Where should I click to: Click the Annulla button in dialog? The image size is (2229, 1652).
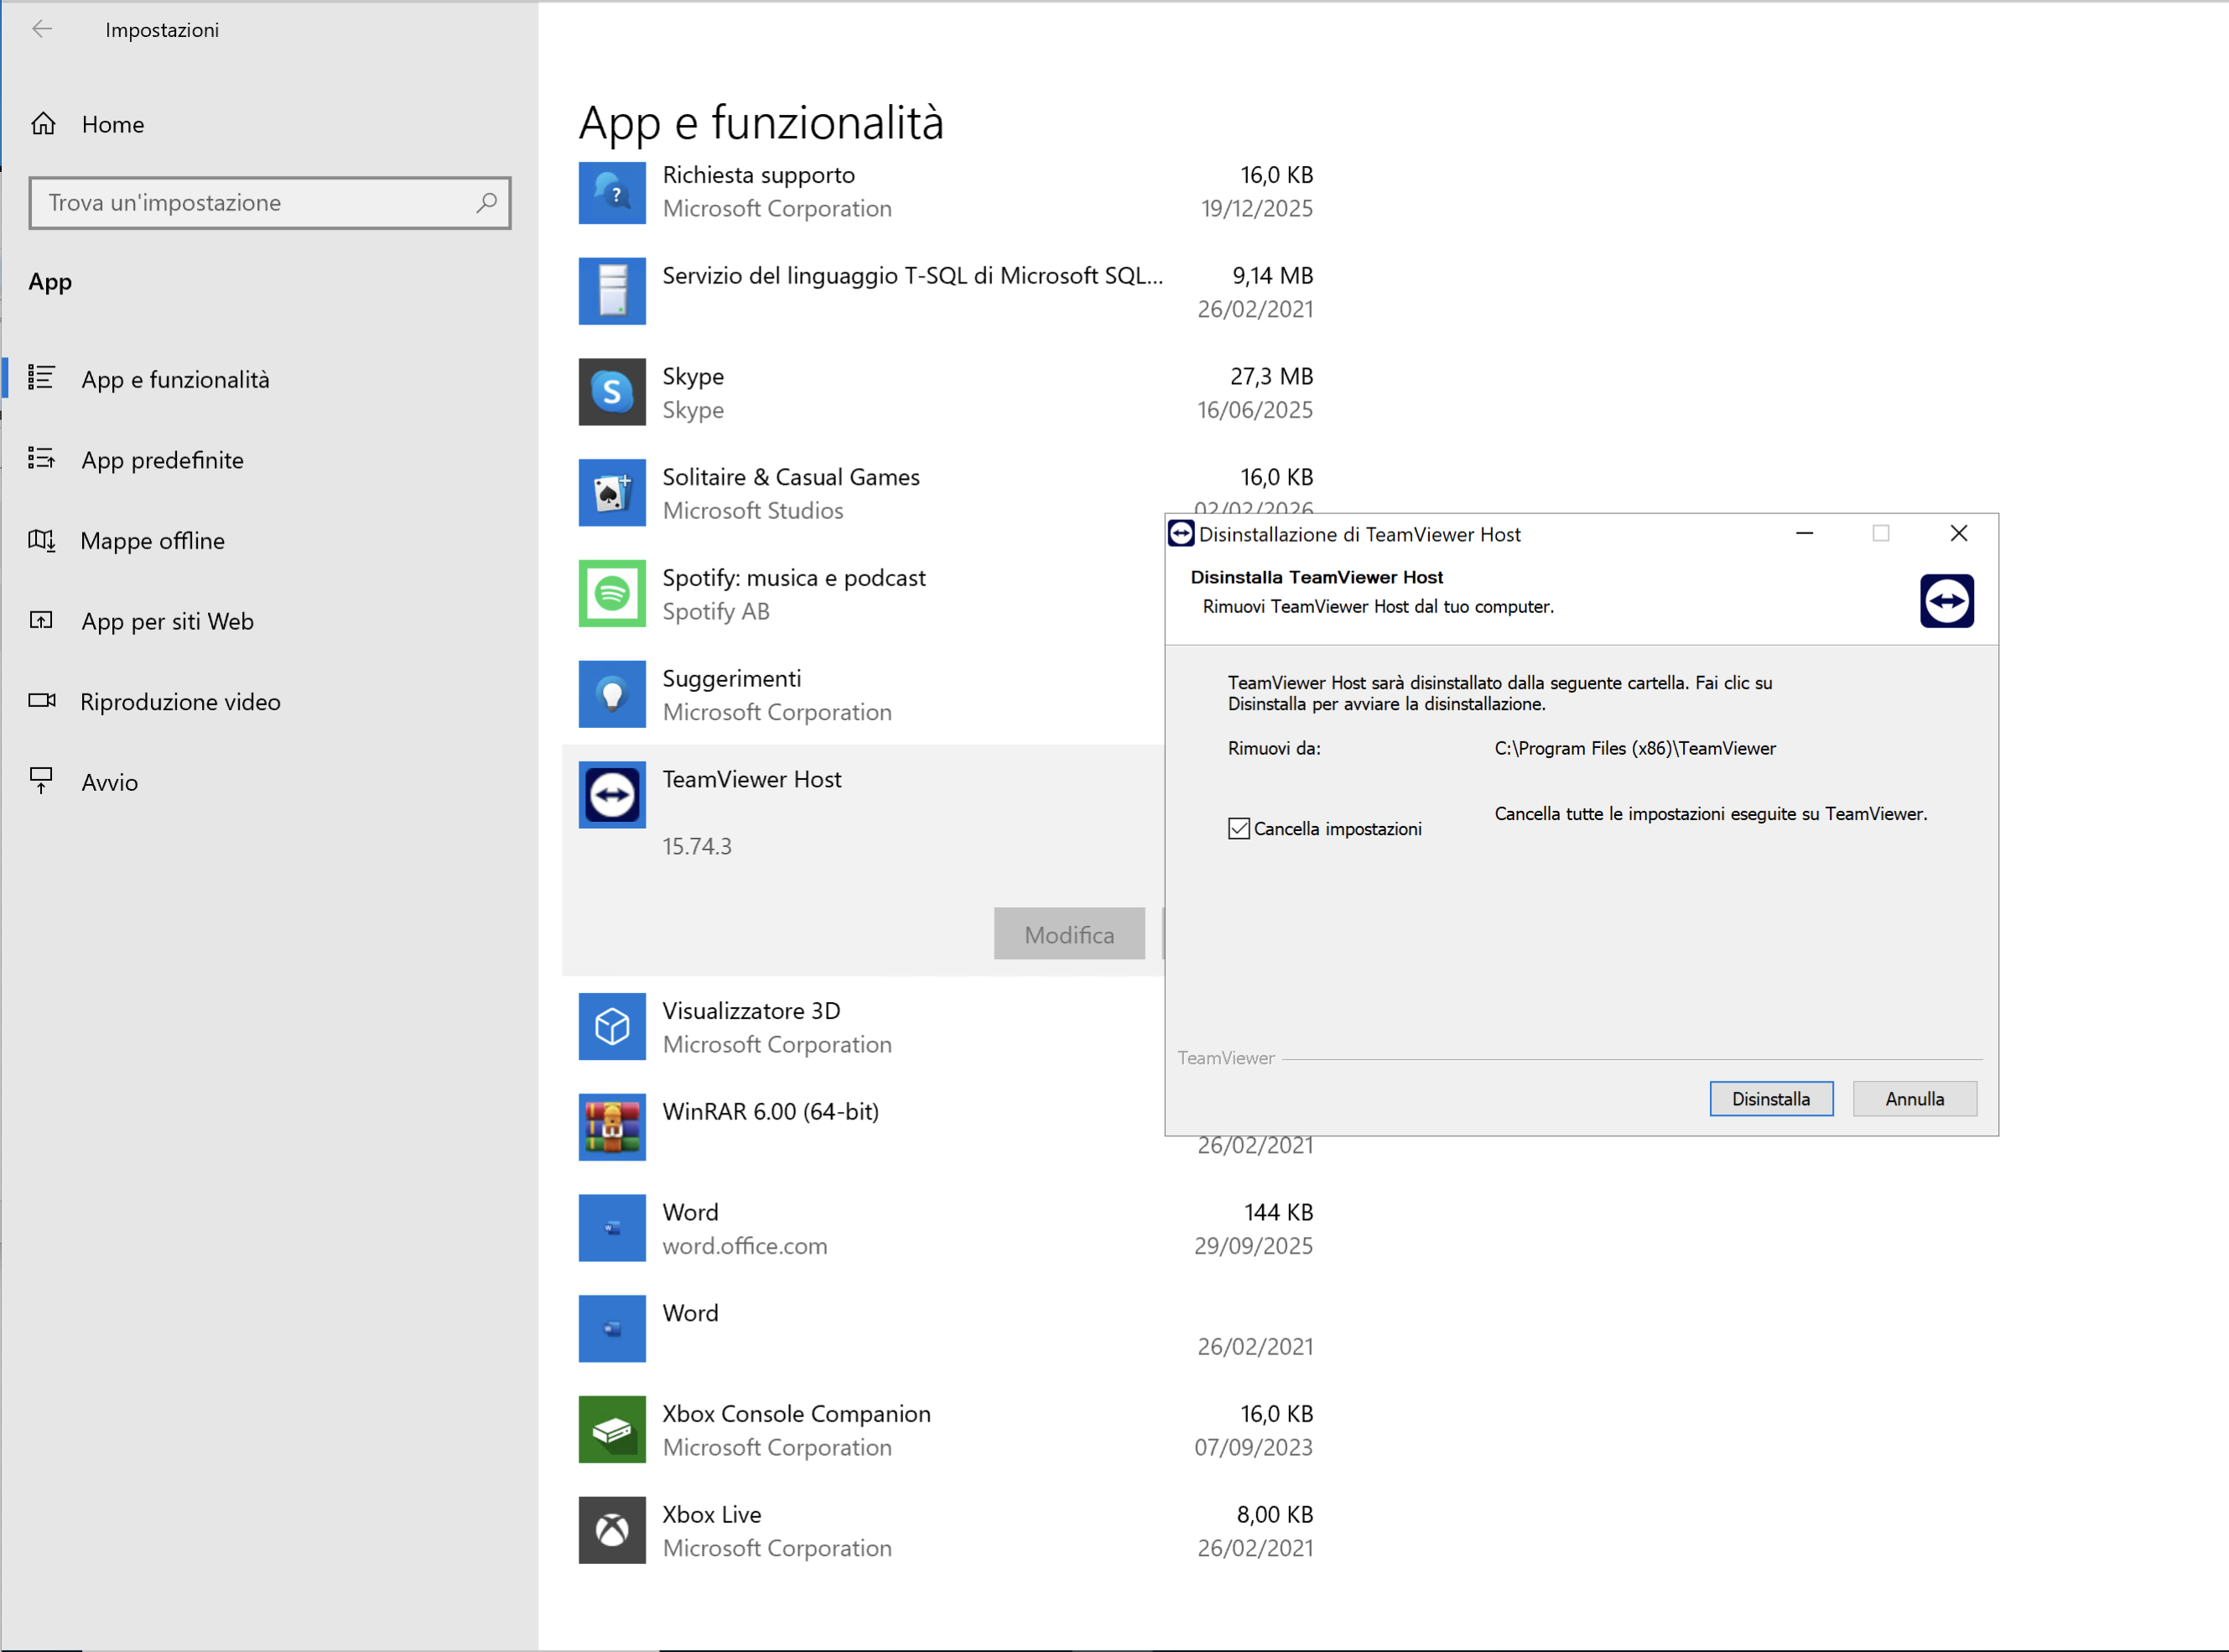pyautogui.click(x=1914, y=1099)
